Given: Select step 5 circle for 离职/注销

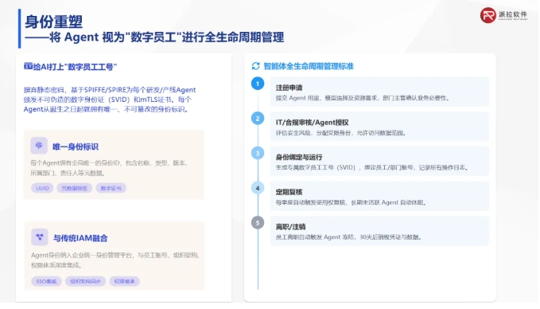Looking at the screenshot, I should click(258, 223).
